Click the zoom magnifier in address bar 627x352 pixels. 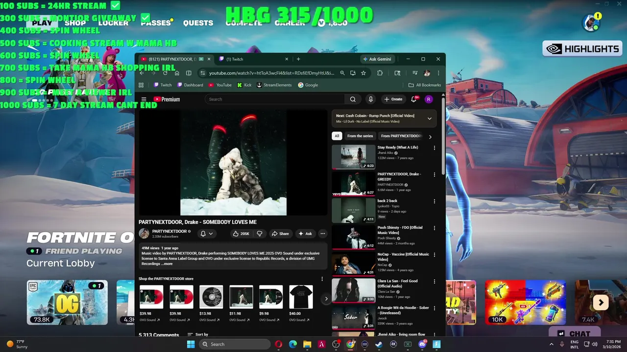click(342, 73)
